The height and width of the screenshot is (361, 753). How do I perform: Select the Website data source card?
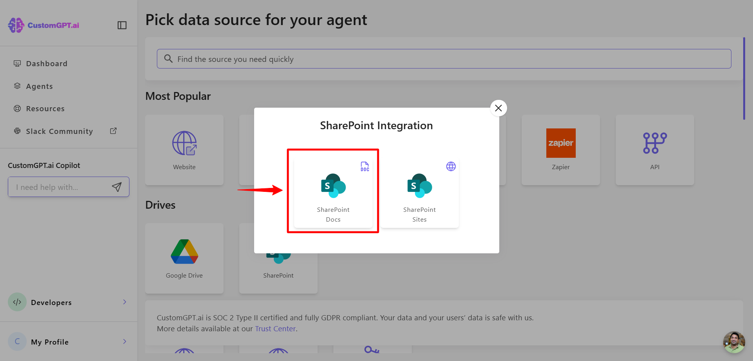184,150
